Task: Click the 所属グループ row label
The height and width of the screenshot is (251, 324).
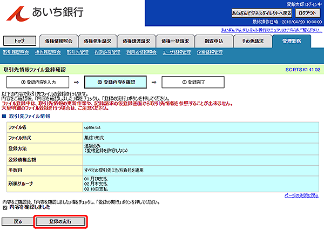Action: click(21, 184)
